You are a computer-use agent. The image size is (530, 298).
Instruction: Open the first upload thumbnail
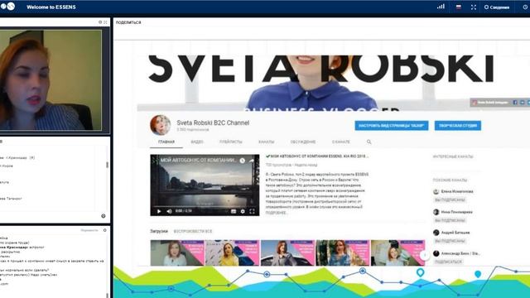tap(177, 252)
